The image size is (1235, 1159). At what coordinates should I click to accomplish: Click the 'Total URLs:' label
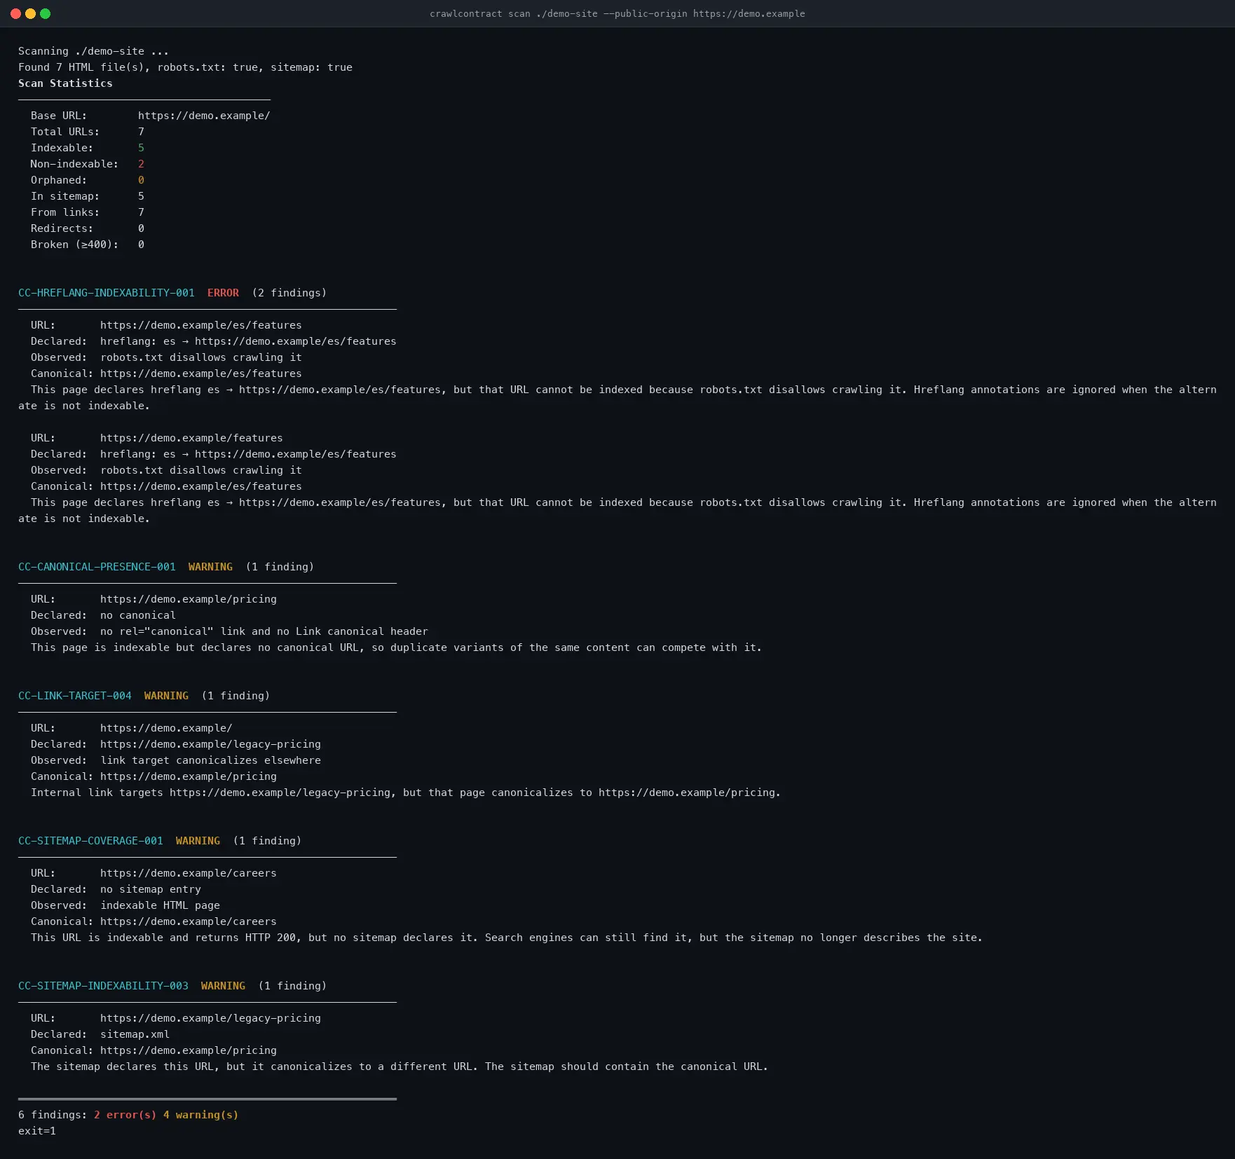pyautogui.click(x=65, y=132)
